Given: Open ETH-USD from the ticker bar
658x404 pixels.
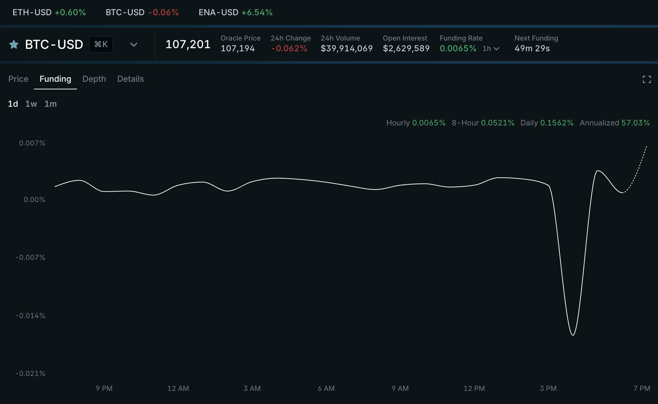Looking at the screenshot, I should click(49, 12).
